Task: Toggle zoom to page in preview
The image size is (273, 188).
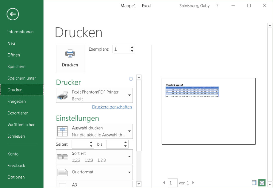Action: click(x=262, y=183)
